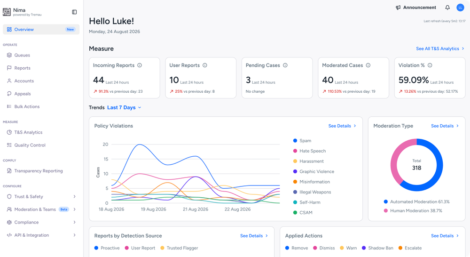Toggle Human Moderation 38.7% legend entry
Screen dimensions: 470x257
pos(413,211)
